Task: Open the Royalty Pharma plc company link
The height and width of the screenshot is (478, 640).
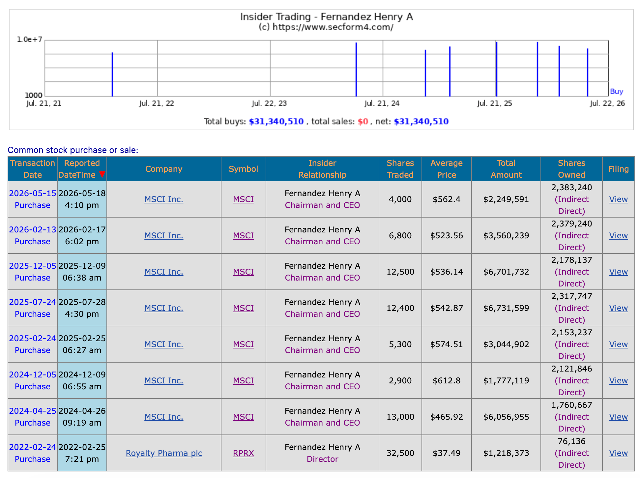Action: [164, 453]
